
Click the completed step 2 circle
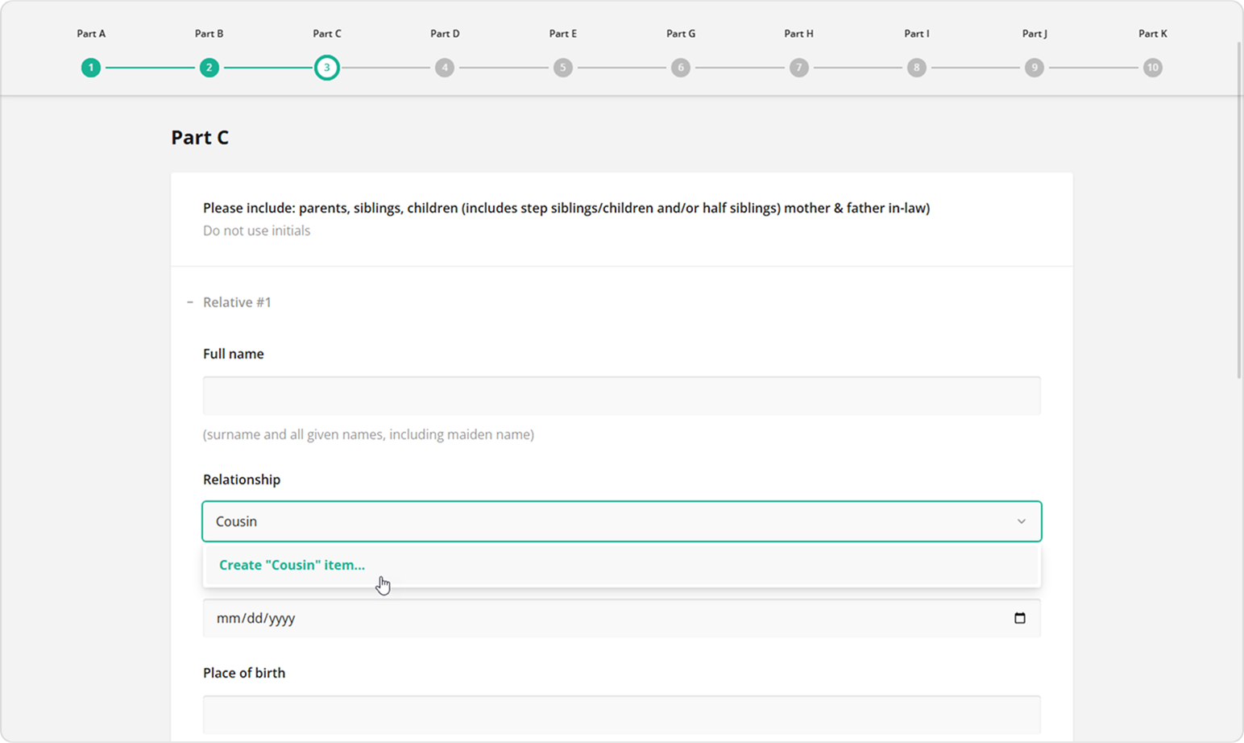point(209,68)
